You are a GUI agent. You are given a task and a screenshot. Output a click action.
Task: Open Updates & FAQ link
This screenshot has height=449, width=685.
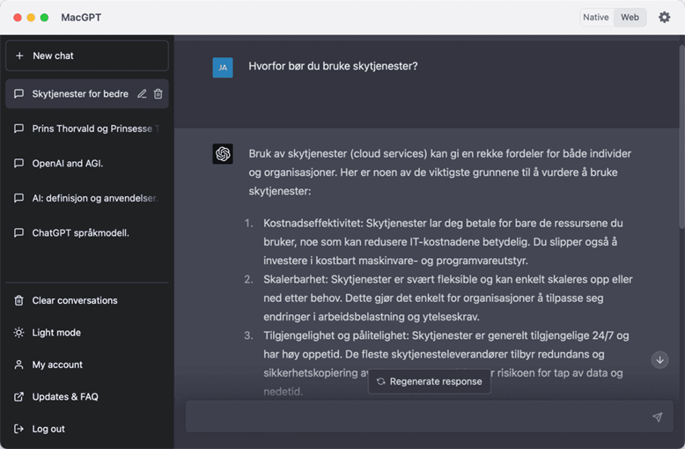(64, 397)
